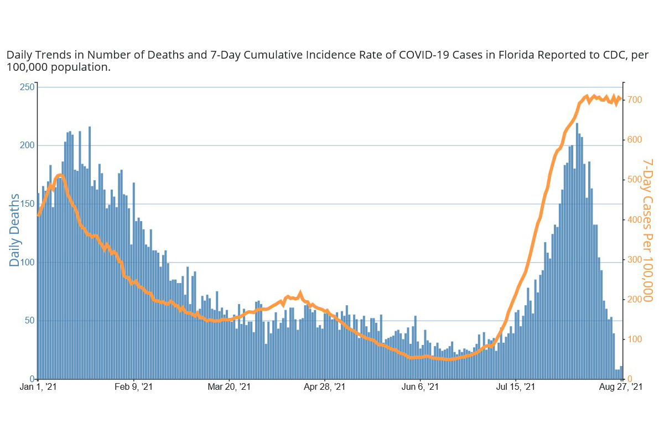
Task: Click the Jan 1, '21 date label
Action: (38, 388)
